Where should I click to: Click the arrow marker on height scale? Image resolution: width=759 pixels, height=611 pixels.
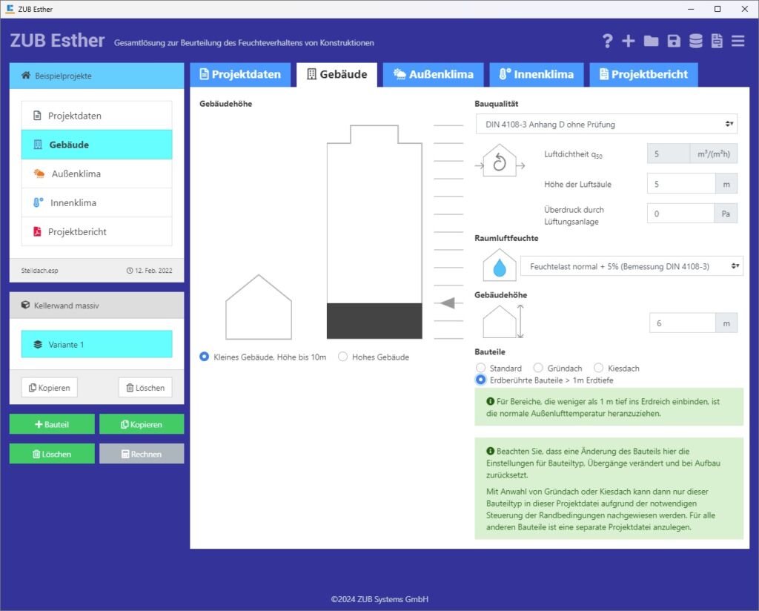pos(447,303)
